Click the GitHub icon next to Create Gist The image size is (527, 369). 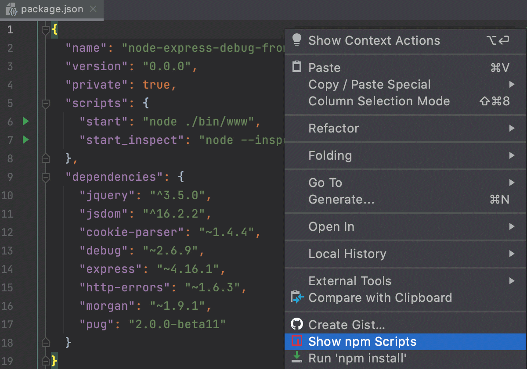click(298, 325)
